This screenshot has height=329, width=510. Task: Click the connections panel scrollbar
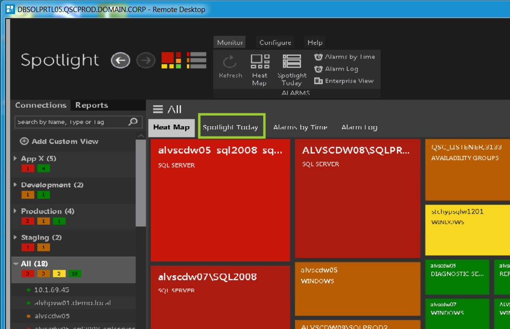pos(140,183)
